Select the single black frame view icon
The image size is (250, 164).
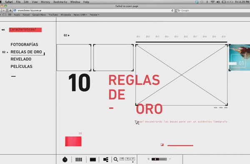[x=93, y=159]
